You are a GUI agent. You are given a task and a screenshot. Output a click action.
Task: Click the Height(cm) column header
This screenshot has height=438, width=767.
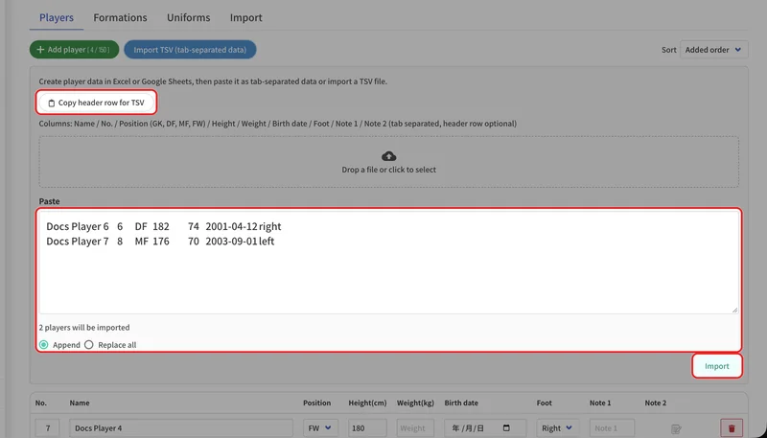click(x=368, y=403)
